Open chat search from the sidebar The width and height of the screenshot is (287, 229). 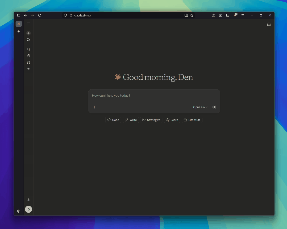click(28, 40)
